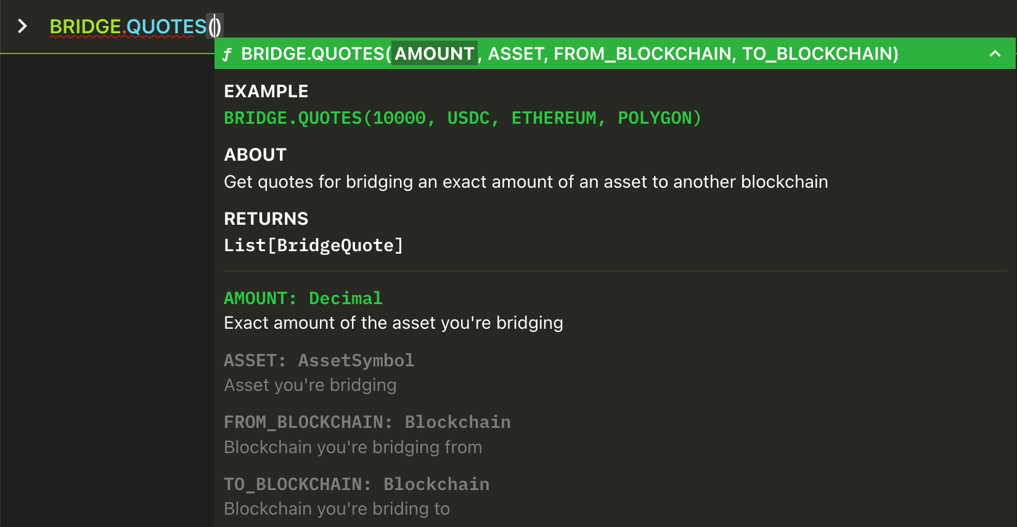1017x527 pixels.
Task: Click List[BridgeQuote] return type
Action: 313,245
